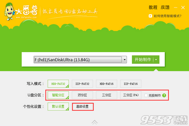Select HDD-FAT32 write mode
Image resolution: width=189 pixels, height=126 pixels.
point(58,84)
